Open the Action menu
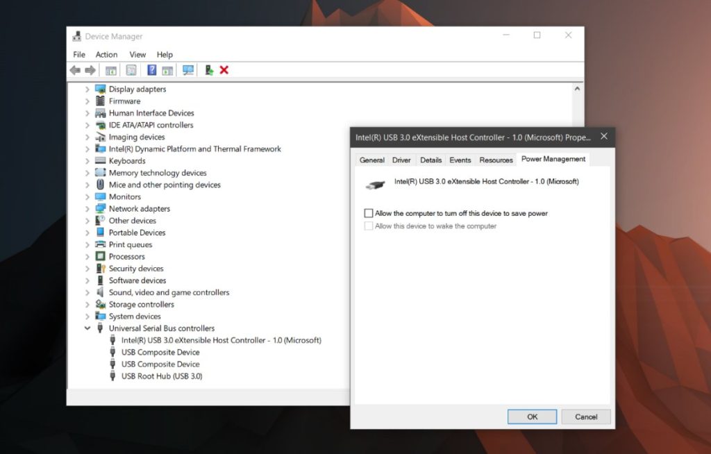Screen dimensions: 711x454 pos(106,54)
